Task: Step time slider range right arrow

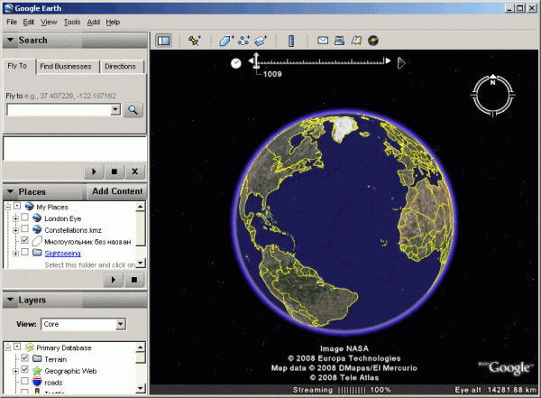Action: [388, 60]
